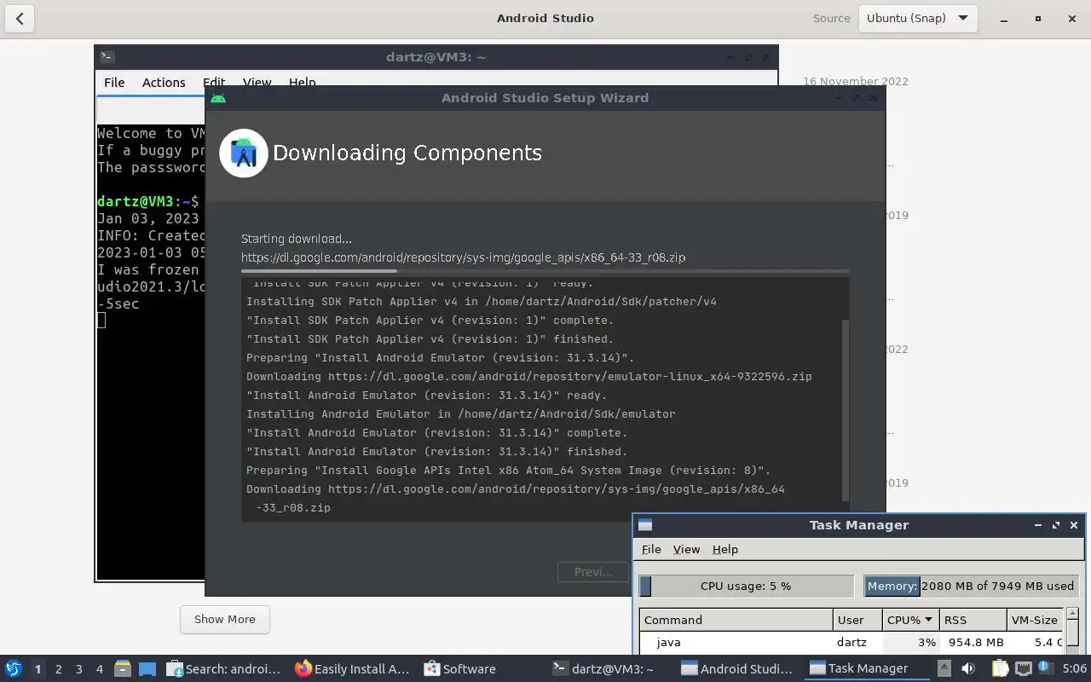This screenshot has height=682, width=1091.
Task: Click the 16 November 2022 date text
Action: point(856,82)
